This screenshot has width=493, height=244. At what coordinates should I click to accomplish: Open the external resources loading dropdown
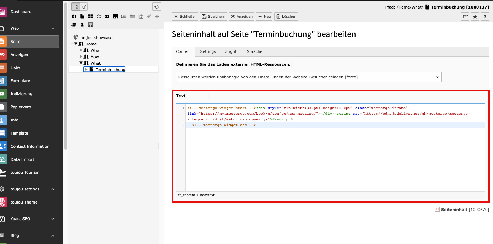pyautogui.click(x=308, y=77)
